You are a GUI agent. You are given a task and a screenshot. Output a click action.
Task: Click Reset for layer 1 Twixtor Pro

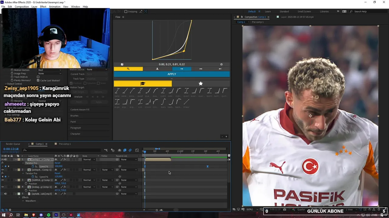[57, 163]
